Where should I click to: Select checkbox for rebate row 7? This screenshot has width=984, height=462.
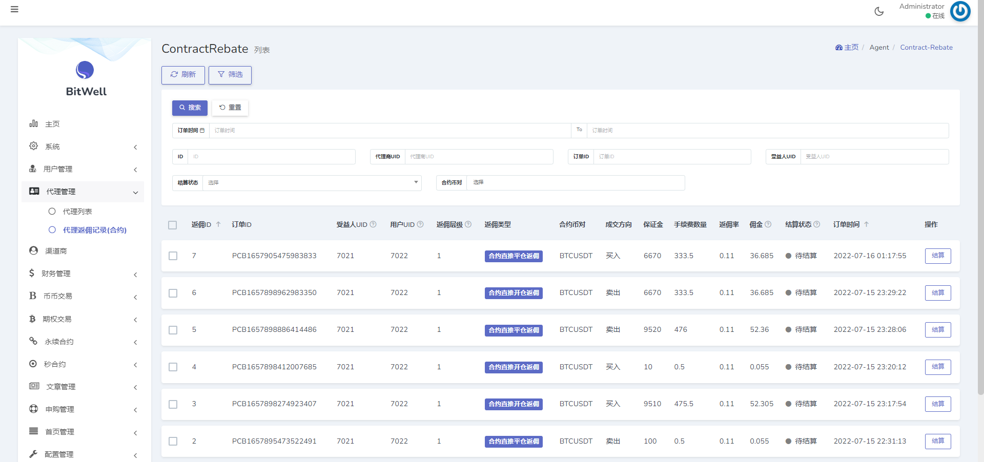pyautogui.click(x=173, y=256)
